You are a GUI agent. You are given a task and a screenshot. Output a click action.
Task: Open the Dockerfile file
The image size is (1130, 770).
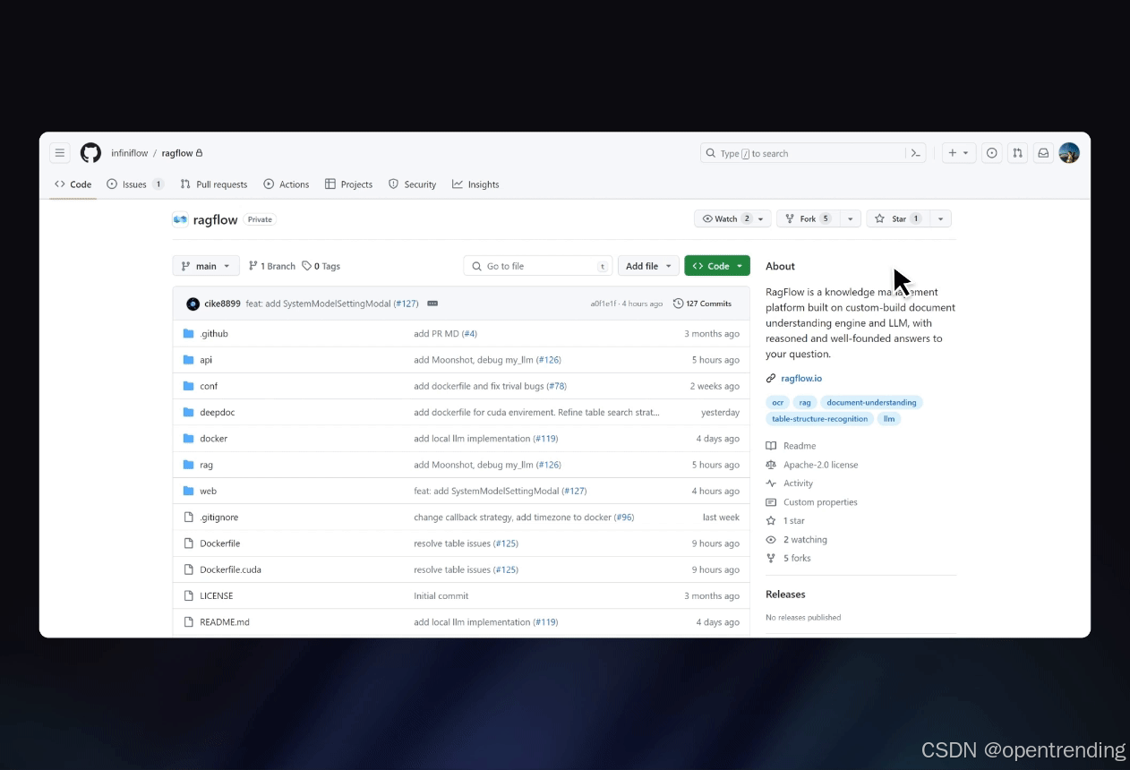(x=219, y=543)
